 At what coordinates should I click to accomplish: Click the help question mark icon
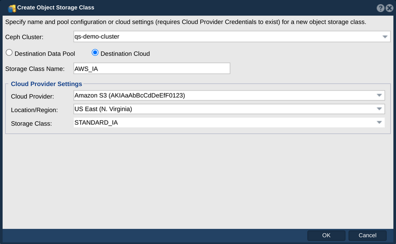coord(380,8)
